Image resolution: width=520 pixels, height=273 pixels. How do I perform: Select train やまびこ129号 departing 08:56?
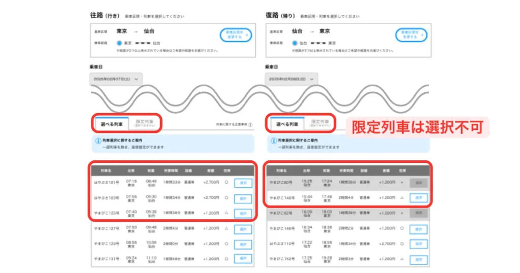(243, 245)
